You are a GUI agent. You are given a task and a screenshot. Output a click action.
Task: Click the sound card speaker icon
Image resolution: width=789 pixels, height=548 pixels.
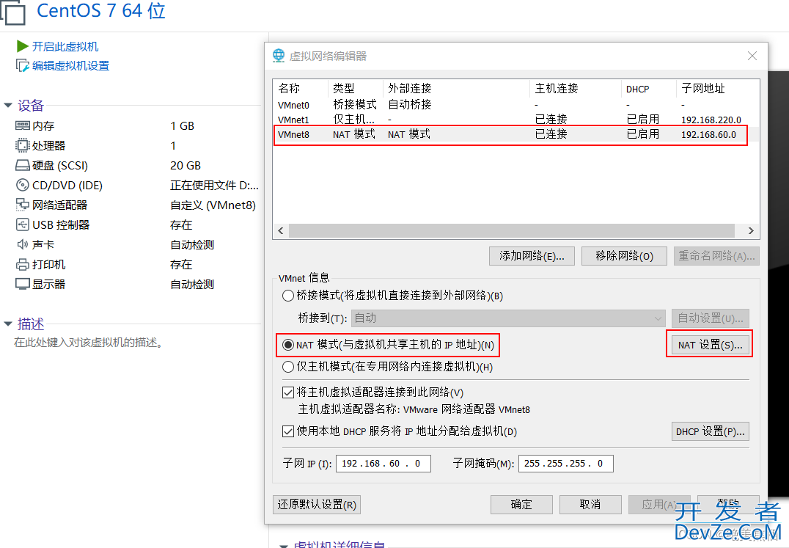(x=23, y=244)
